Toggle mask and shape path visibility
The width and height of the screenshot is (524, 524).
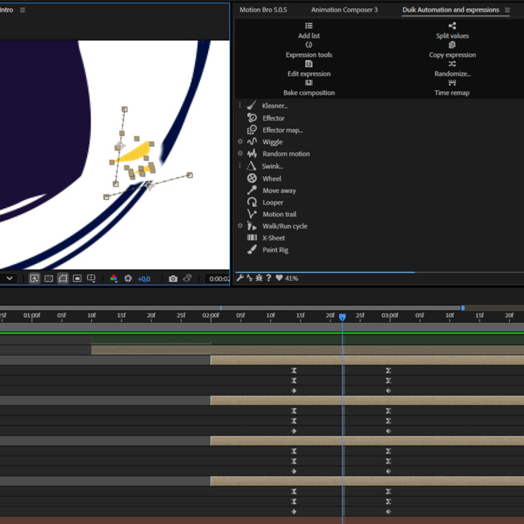[63, 278]
